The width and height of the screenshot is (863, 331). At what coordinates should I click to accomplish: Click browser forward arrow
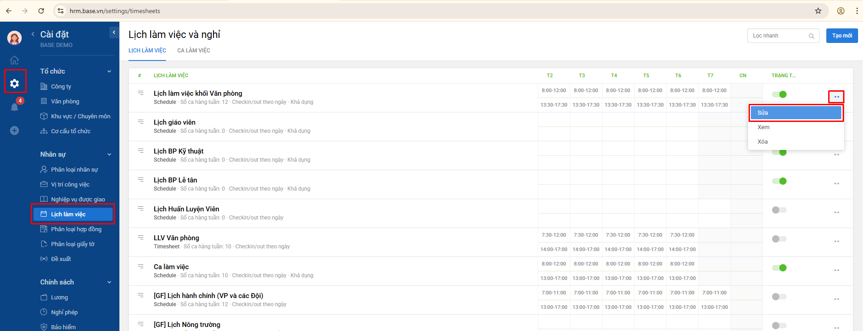pos(25,11)
